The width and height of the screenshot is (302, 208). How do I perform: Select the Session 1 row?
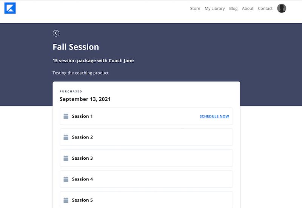[x=146, y=116]
